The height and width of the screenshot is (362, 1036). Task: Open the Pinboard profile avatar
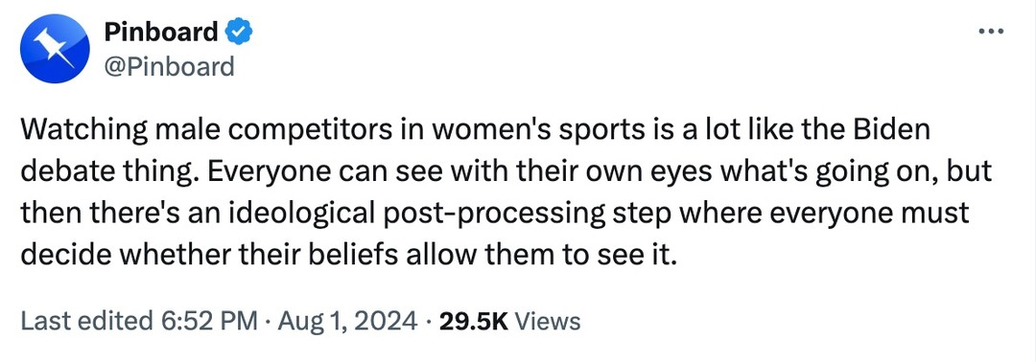click(x=55, y=48)
